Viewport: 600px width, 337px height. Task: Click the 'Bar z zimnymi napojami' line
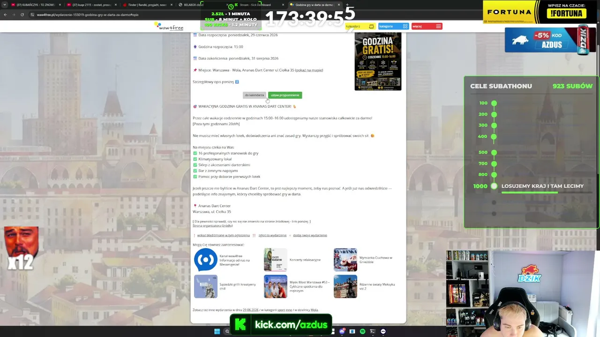point(218,171)
